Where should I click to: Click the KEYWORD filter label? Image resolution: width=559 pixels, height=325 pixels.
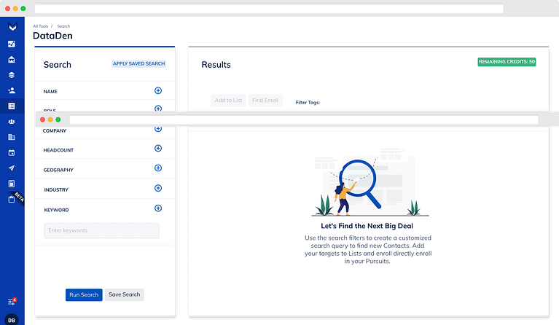click(x=56, y=210)
